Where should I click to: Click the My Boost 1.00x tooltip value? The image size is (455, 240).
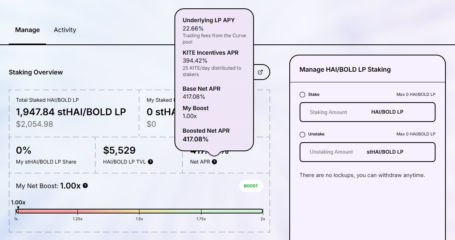(190, 116)
